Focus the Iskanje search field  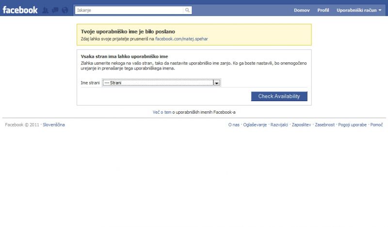pos(129,10)
